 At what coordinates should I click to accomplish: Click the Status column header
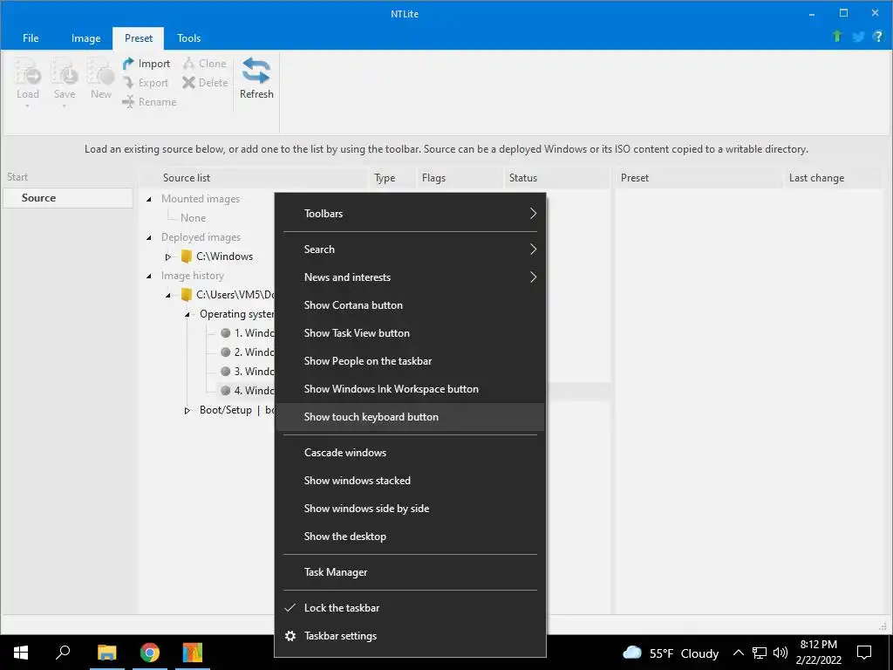(x=556, y=178)
